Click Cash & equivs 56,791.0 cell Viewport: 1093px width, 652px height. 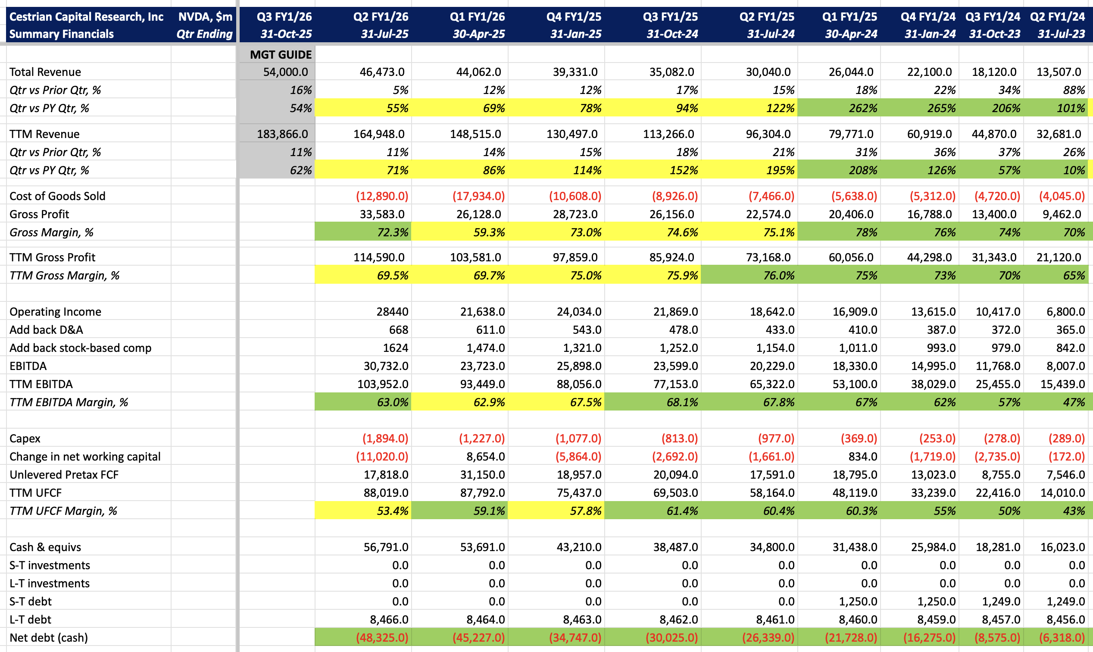(x=386, y=547)
